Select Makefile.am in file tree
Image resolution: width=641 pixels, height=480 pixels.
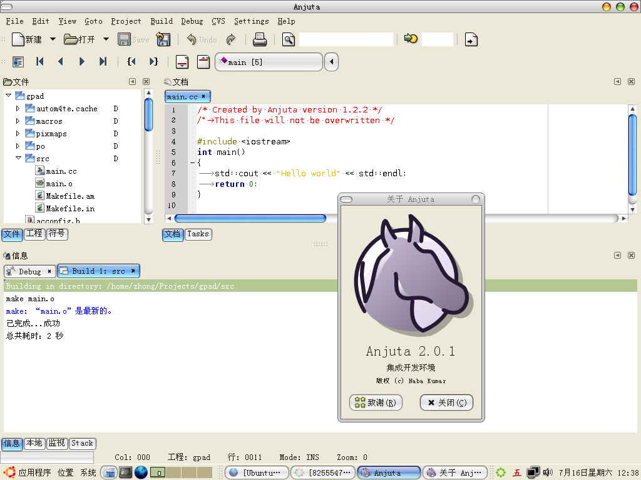[70, 196]
